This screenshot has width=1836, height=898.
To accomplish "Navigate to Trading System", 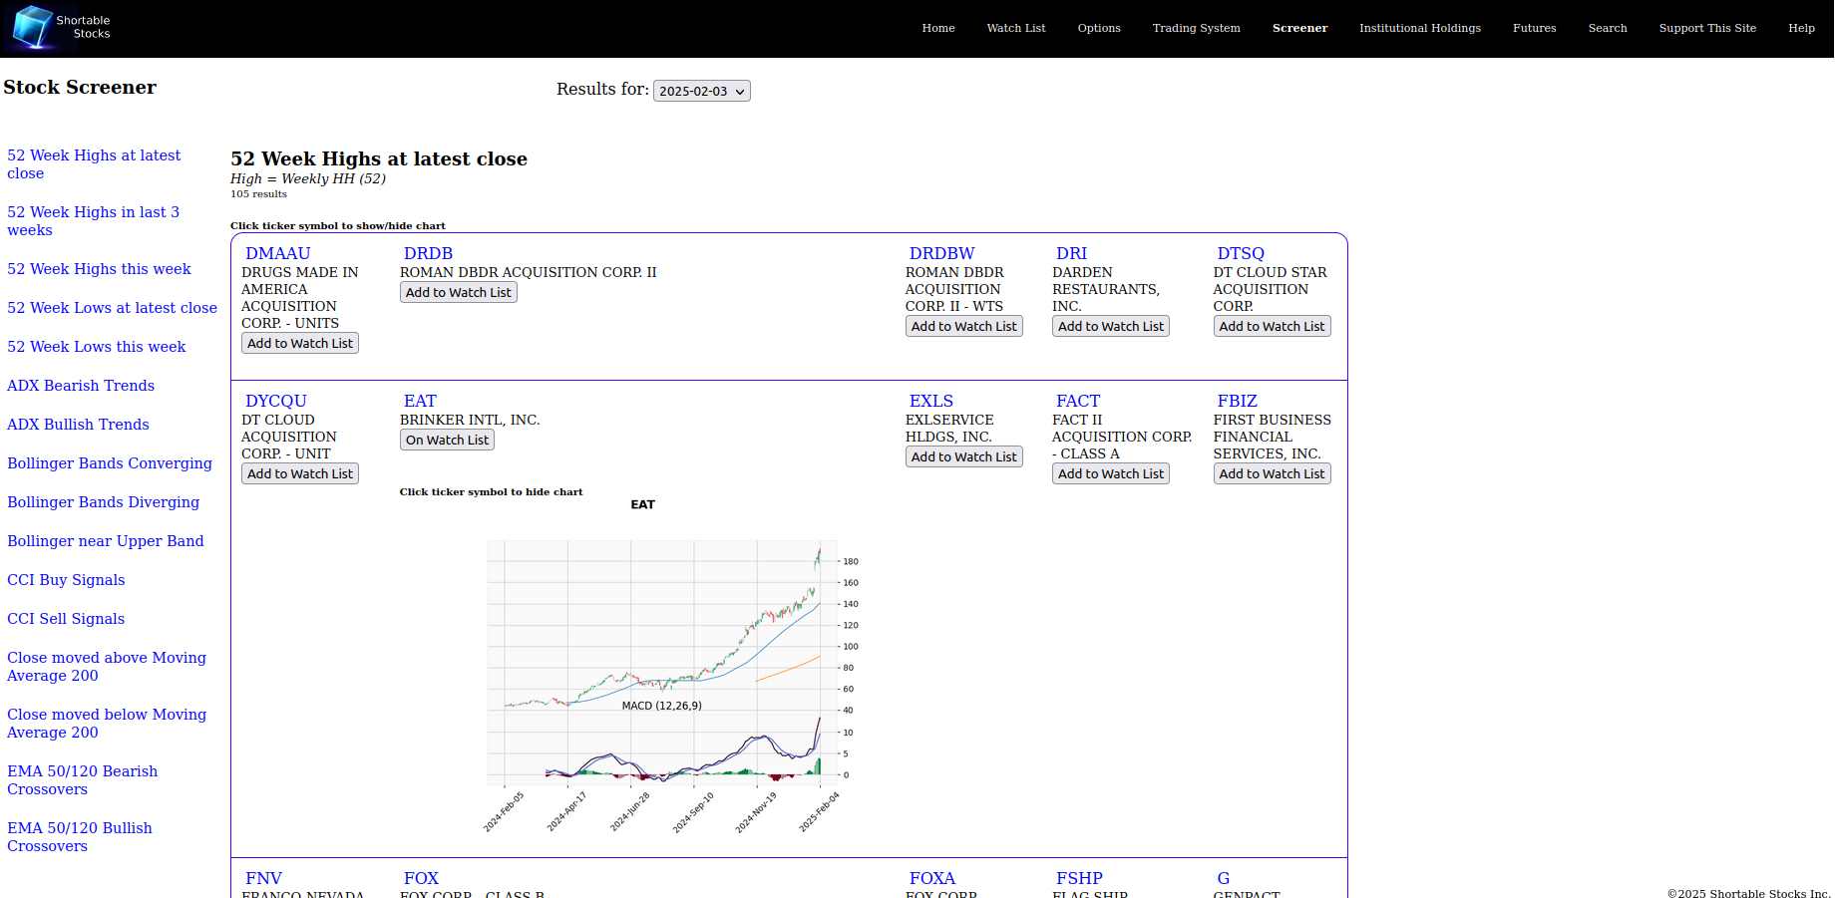I will (1196, 28).
